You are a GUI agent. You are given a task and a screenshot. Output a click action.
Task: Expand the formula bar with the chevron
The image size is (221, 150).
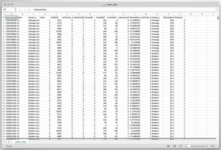click(217, 10)
